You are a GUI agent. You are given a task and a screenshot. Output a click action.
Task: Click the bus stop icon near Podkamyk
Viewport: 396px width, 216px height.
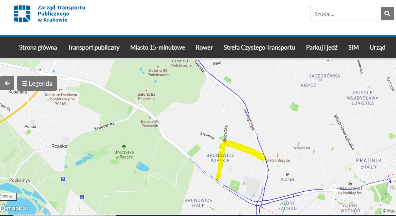point(63,179)
